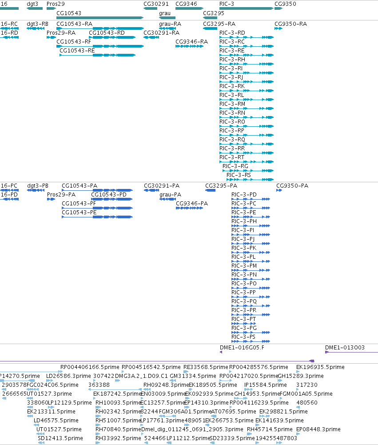Click protein CG10543-PF

(79, 204)
